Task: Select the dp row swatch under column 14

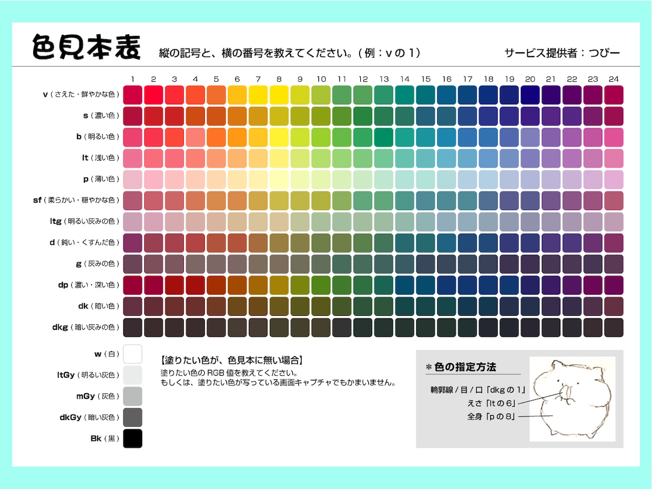Action: (x=405, y=285)
